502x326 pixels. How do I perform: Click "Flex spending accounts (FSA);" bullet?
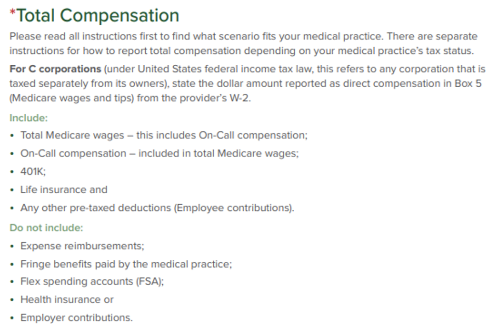92,281
